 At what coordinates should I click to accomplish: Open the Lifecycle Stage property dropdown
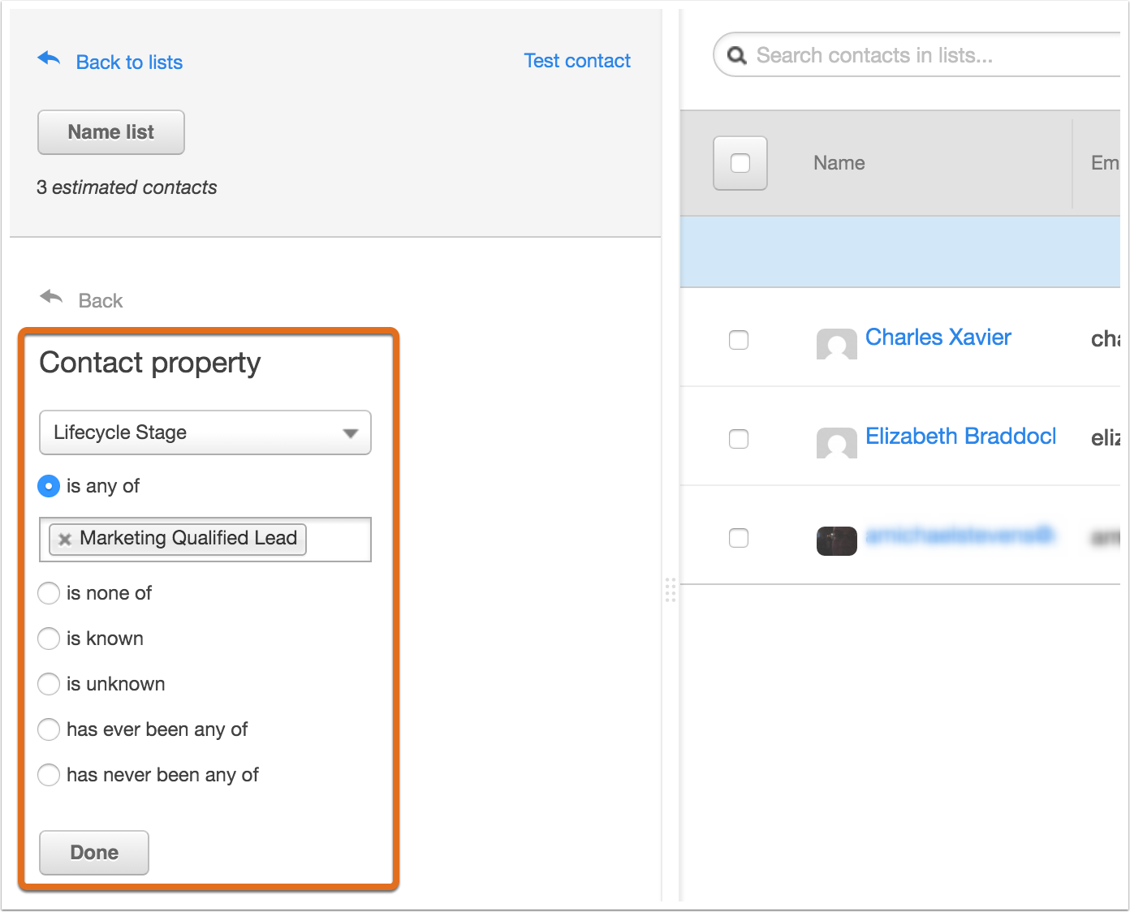pos(205,432)
